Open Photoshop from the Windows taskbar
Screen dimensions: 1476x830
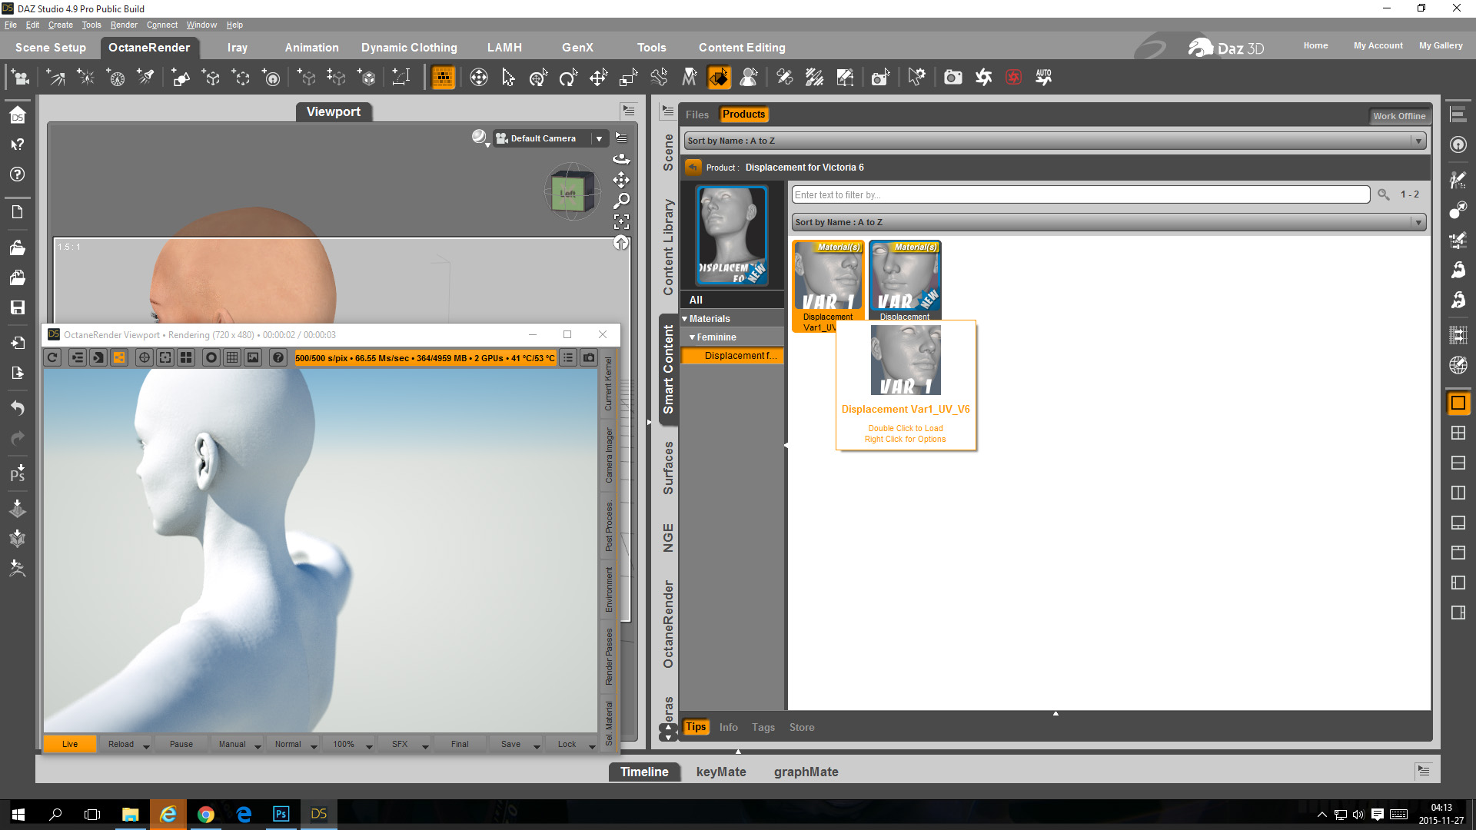click(x=281, y=814)
